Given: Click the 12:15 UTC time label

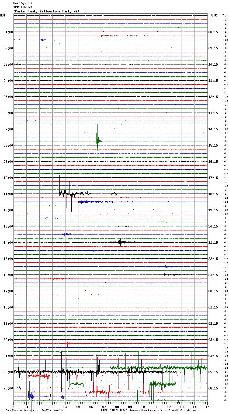Looking at the screenshot, I should point(213,97).
